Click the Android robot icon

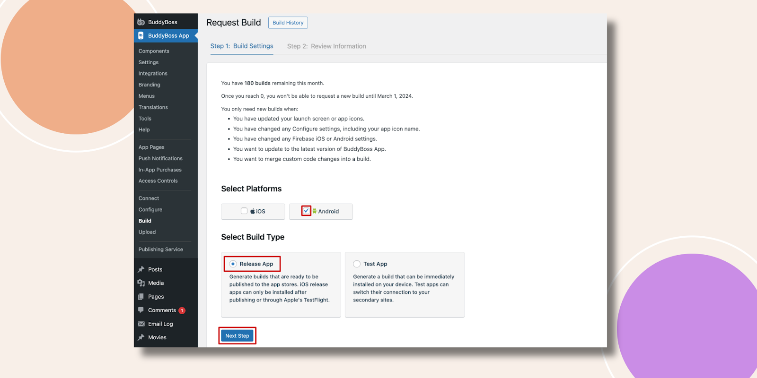click(x=315, y=211)
